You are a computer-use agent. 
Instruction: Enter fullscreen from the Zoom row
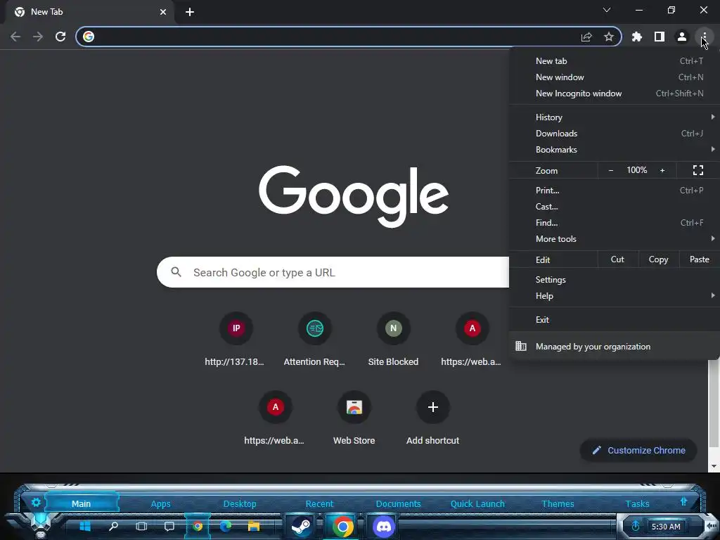pos(698,170)
